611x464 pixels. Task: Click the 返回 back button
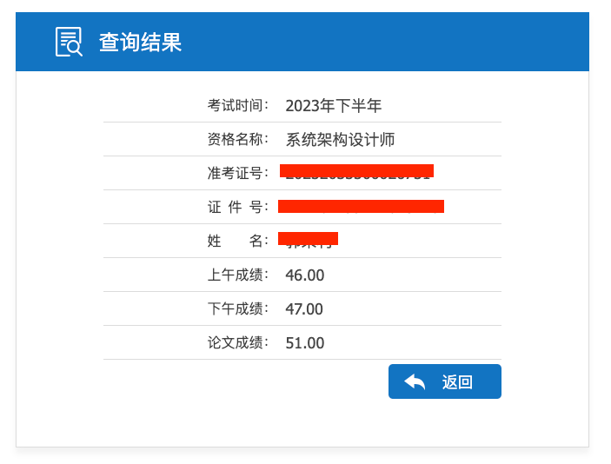pos(445,381)
